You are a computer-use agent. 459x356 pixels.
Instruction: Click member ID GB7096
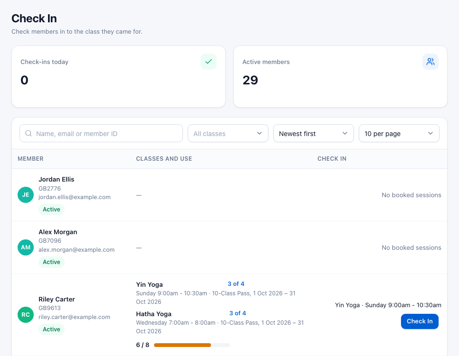[x=50, y=241]
